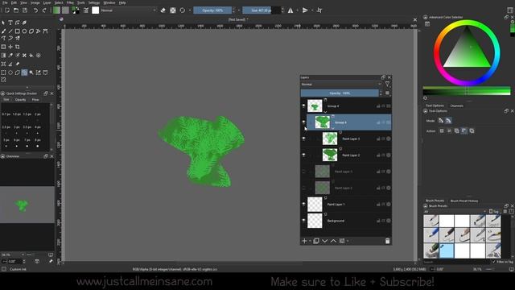Open the layer filter funnel menu
The image size is (515, 290).
(388, 84)
